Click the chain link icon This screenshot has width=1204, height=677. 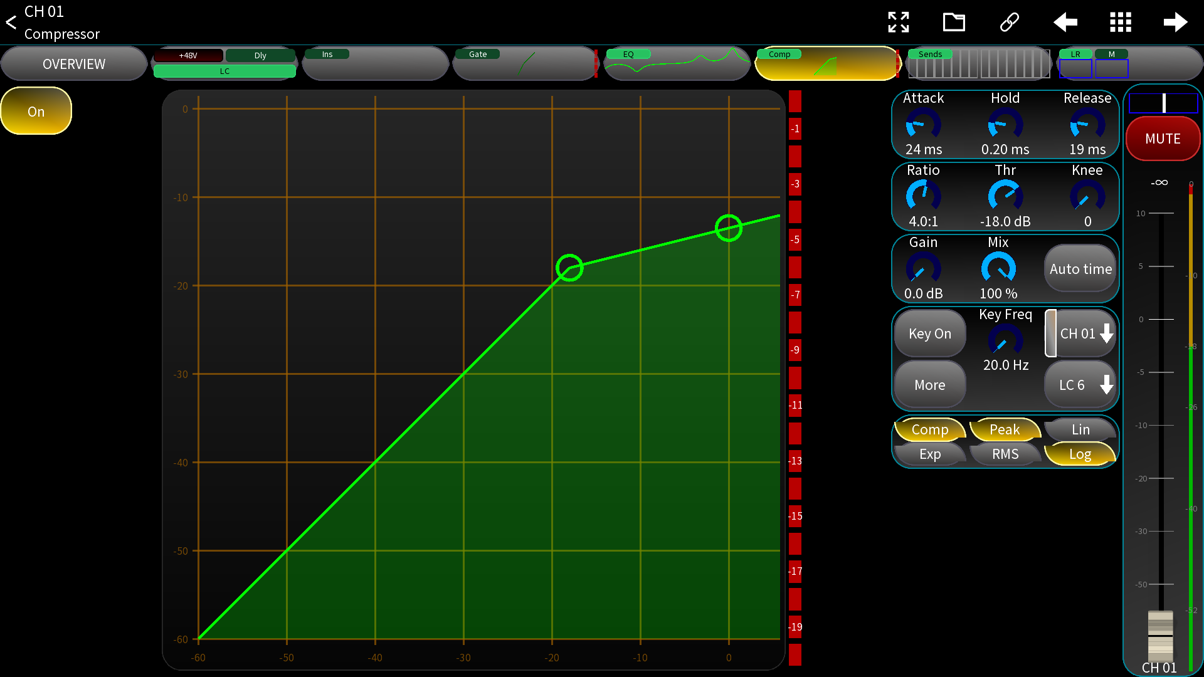[1009, 22]
